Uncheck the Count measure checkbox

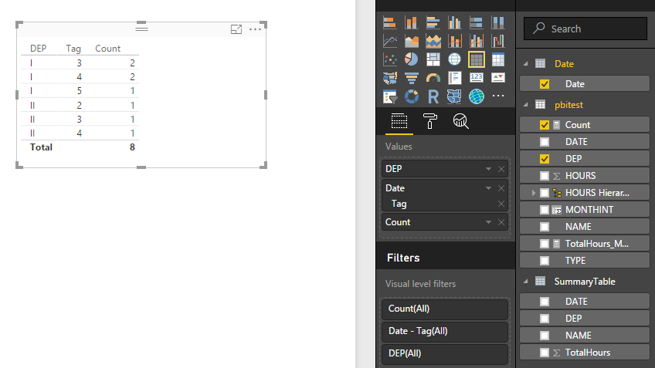(x=545, y=125)
